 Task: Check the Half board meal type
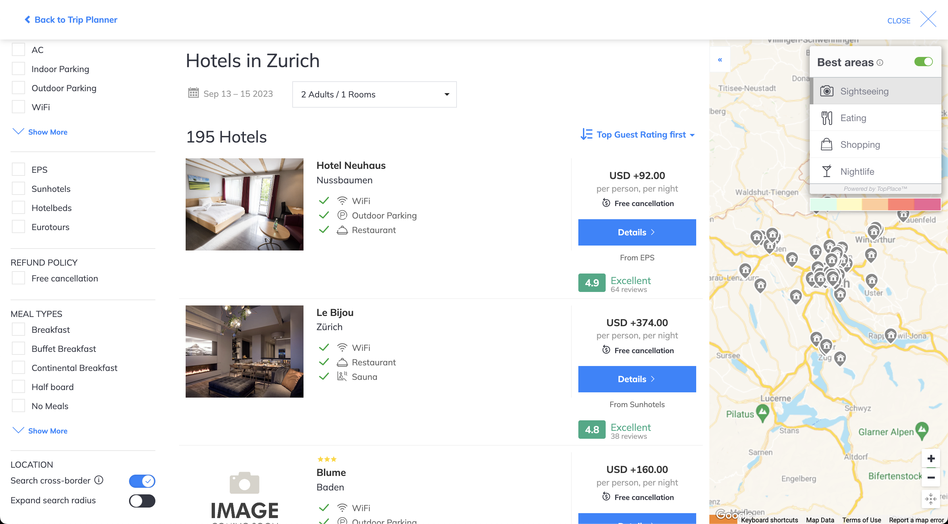click(x=18, y=386)
